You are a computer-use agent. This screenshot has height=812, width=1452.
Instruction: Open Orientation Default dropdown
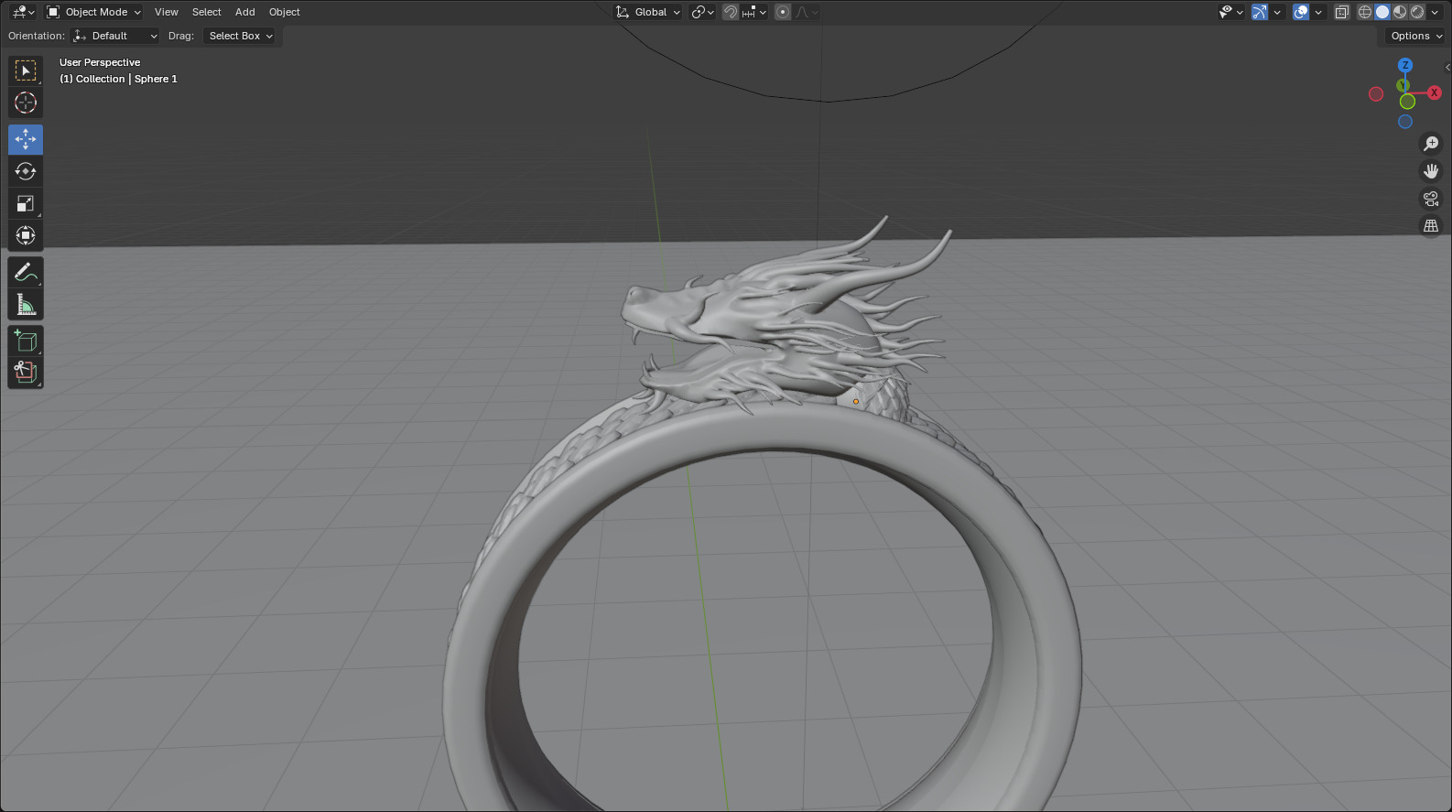tap(114, 36)
